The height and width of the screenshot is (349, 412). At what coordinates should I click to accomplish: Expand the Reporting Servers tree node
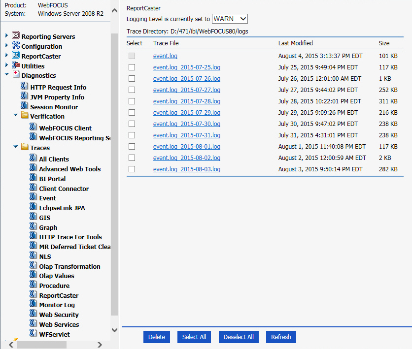click(x=6, y=35)
